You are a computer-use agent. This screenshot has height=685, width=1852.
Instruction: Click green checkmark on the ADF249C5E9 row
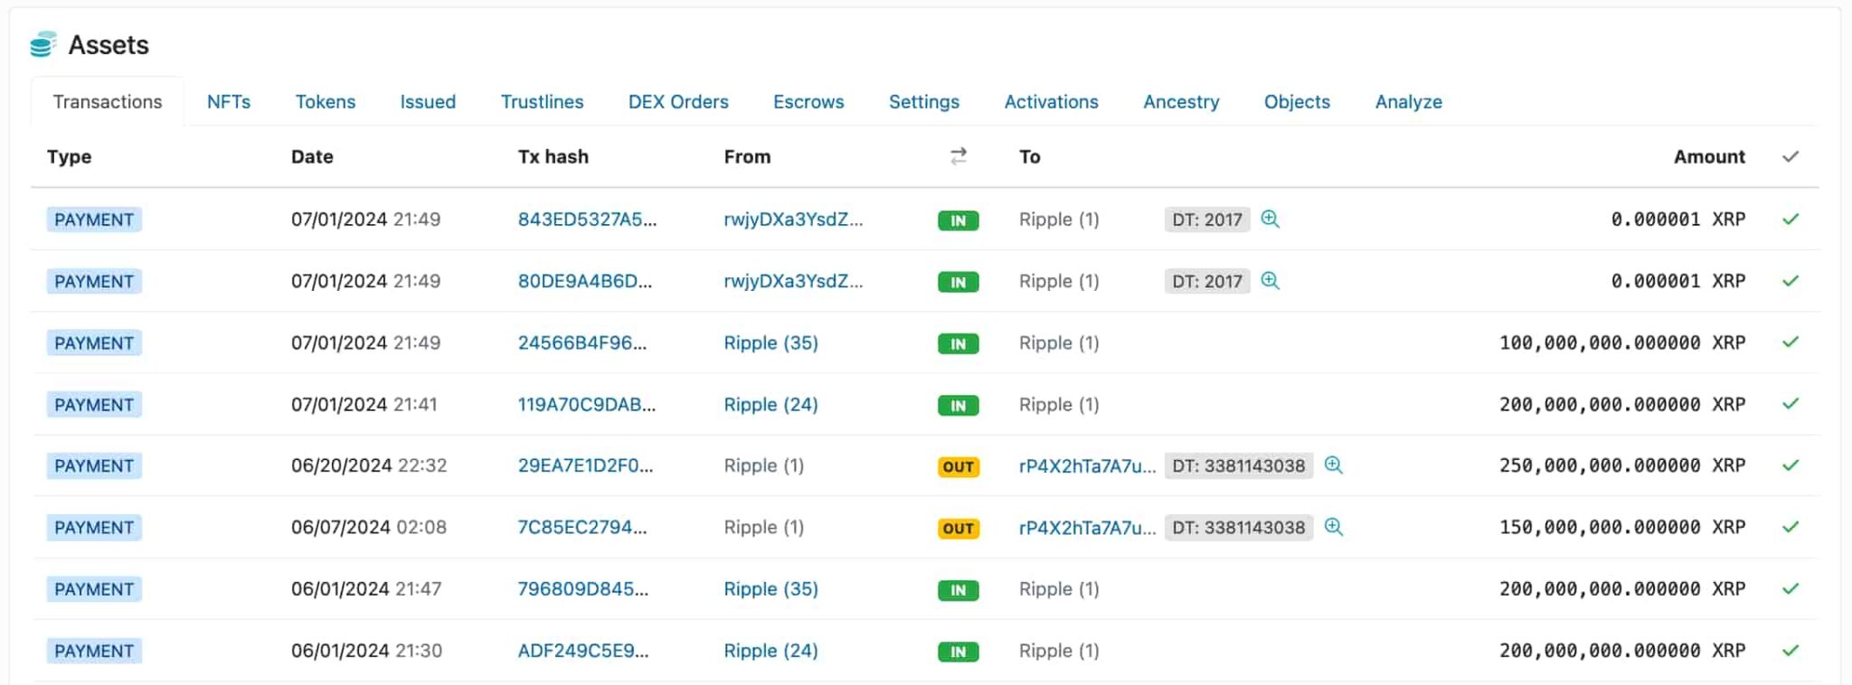pyautogui.click(x=1790, y=651)
